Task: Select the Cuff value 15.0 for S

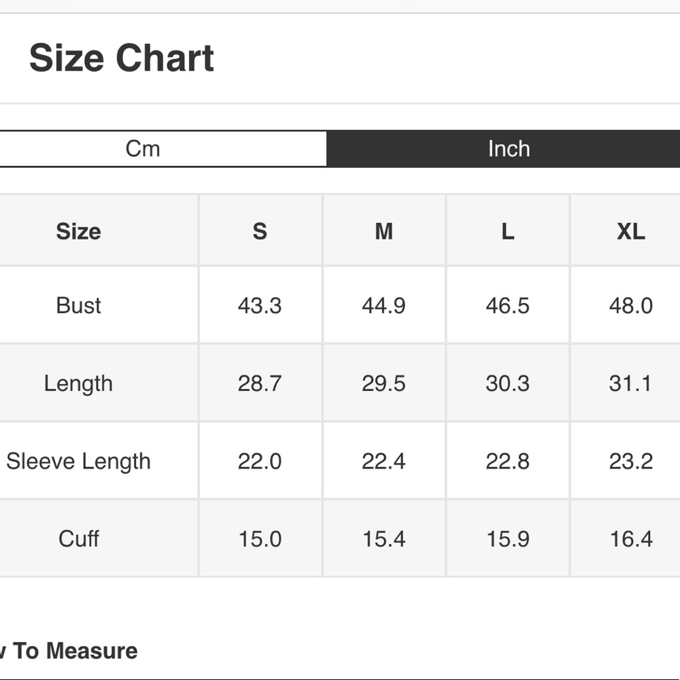Action: [x=260, y=539]
